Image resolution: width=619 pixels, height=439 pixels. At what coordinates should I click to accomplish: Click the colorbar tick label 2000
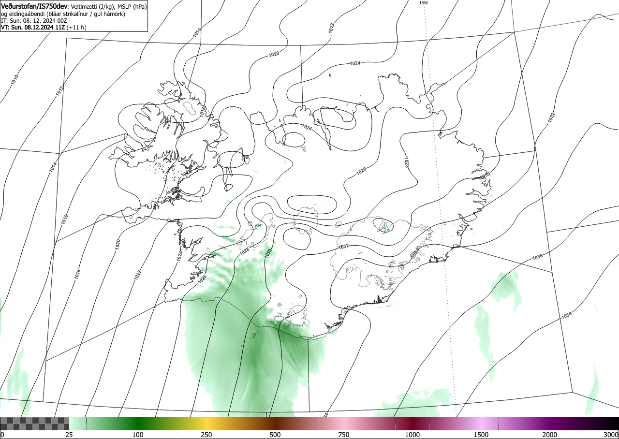[550, 435]
